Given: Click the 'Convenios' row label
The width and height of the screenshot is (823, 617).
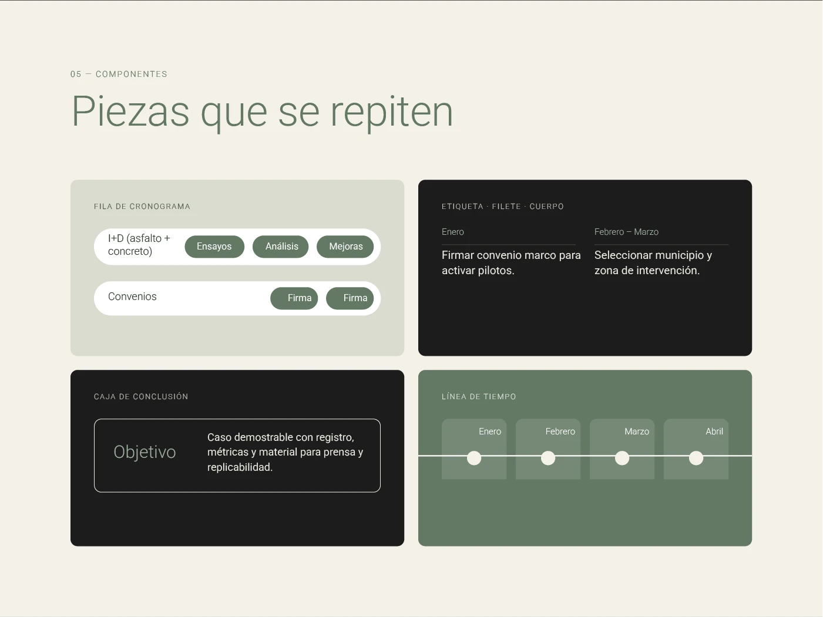Looking at the screenshot, I should click(132, 296).
